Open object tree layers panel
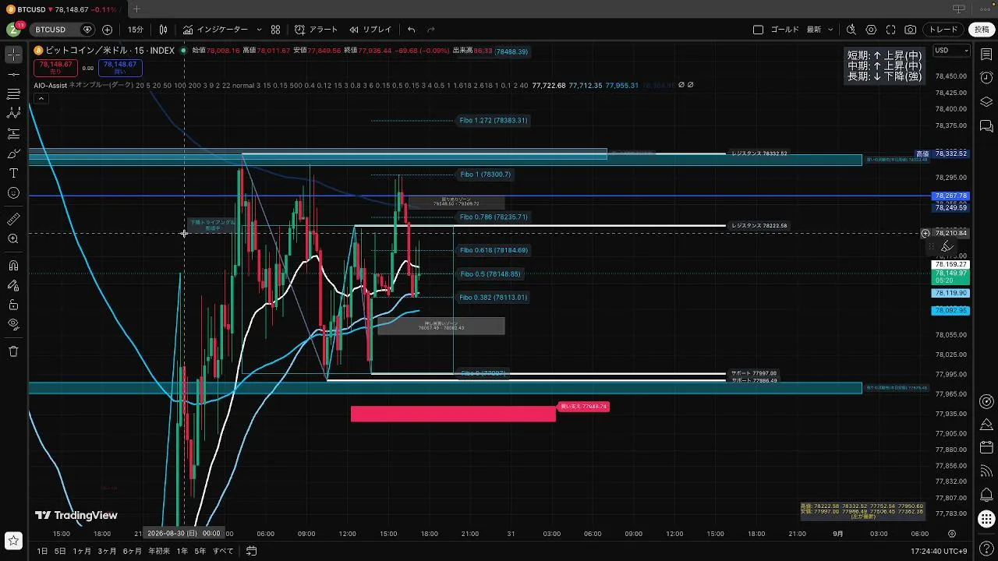 pos(986,102)
